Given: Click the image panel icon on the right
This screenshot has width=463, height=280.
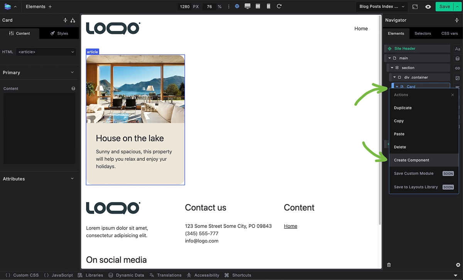Looking at the screenshot, I should point(458,78).
